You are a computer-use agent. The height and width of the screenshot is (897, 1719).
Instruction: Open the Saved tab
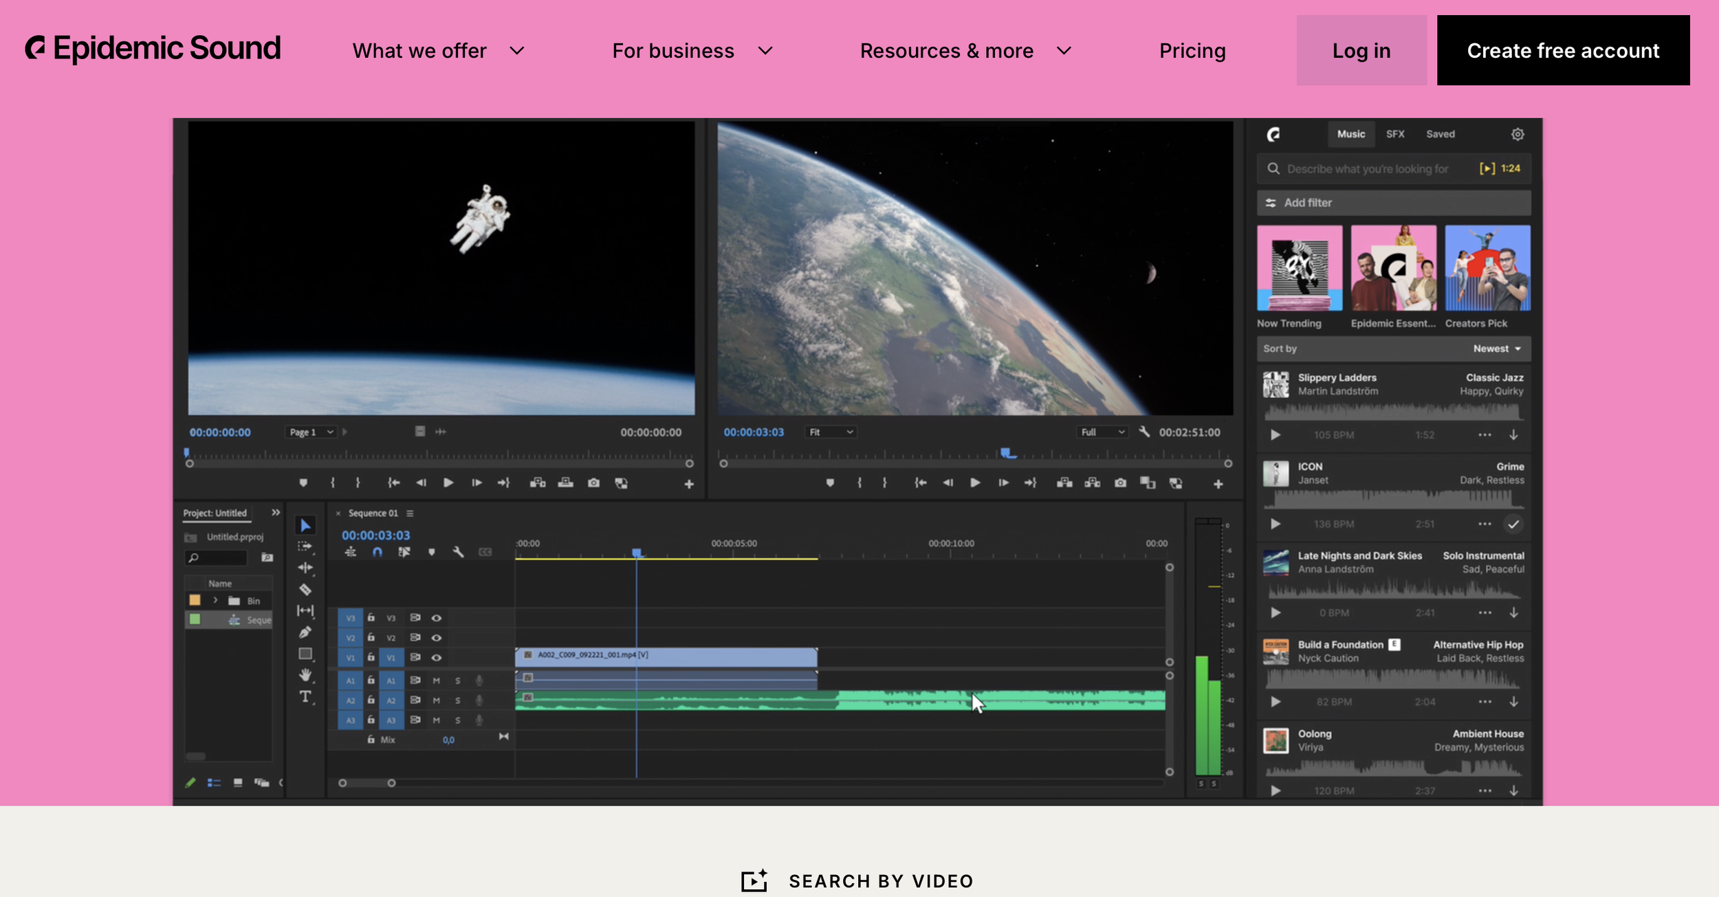pos(1440,135)
